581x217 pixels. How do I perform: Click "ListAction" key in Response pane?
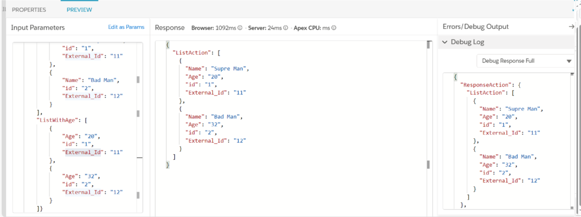tap(192, 53)
